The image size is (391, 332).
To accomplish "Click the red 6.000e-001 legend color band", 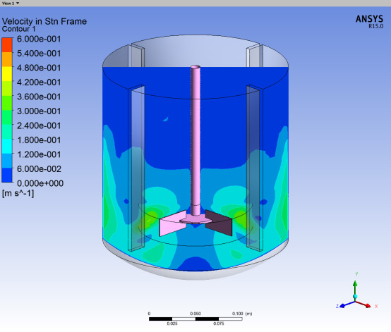I will (x=7, y=45).
